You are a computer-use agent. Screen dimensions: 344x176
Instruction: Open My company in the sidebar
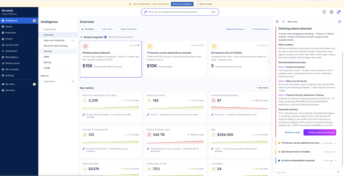[19, 69]
